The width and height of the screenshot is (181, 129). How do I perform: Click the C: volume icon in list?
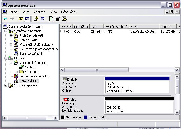[x=63, y=31]
